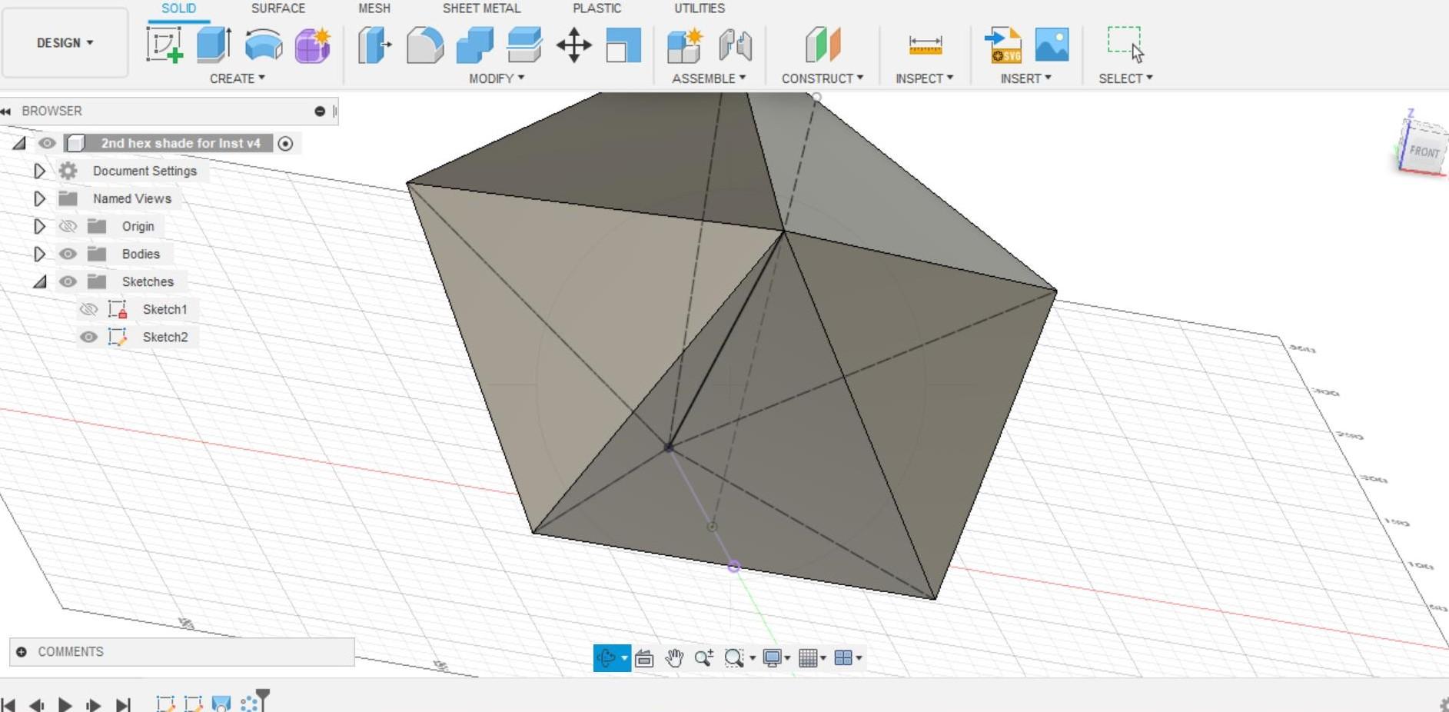1449x712 pixels.
Task: Open the MODIFY dropdown menu
Action: coord(496,78)
